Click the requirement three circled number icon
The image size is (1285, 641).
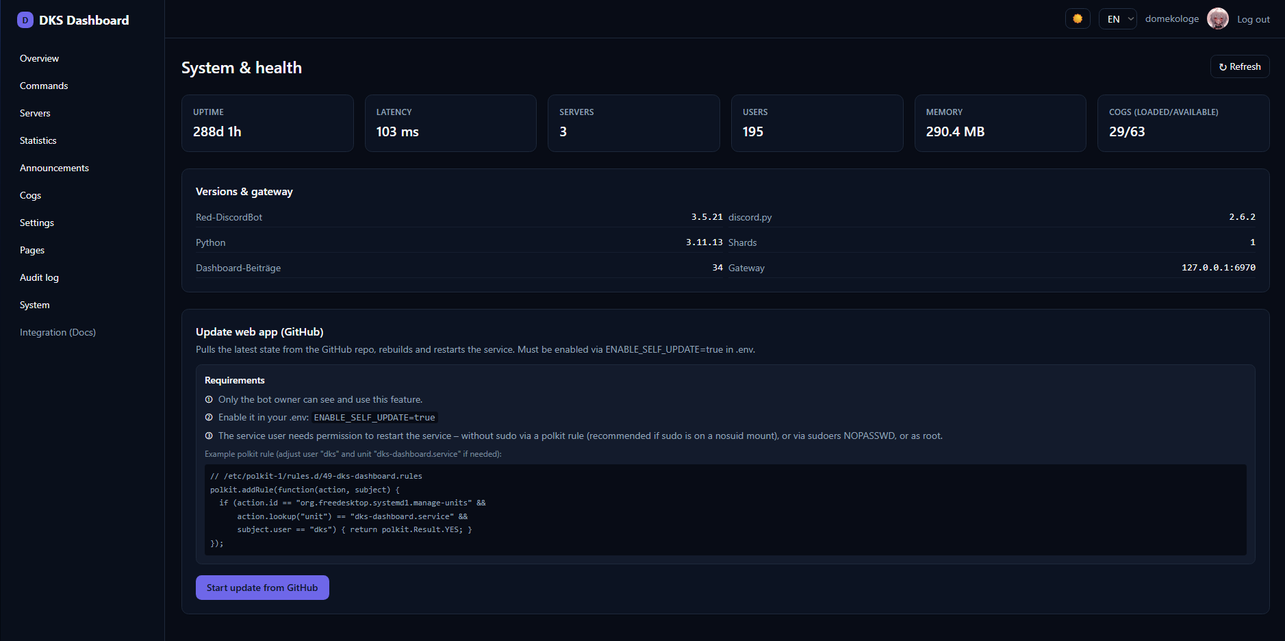tap(209, 436)
